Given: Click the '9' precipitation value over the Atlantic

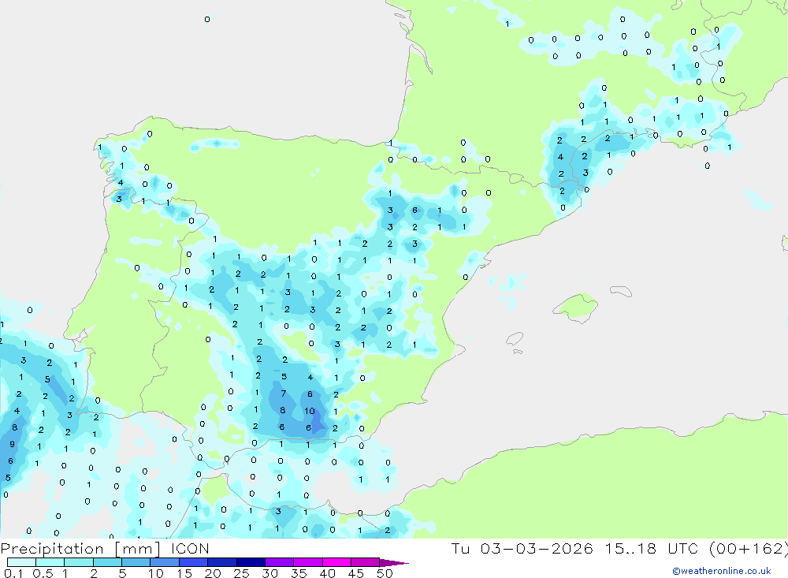Looking at the screenshot, I should [12, 444].
